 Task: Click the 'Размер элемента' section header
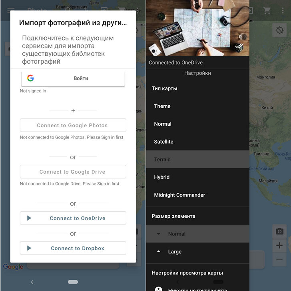coord(173,216)
